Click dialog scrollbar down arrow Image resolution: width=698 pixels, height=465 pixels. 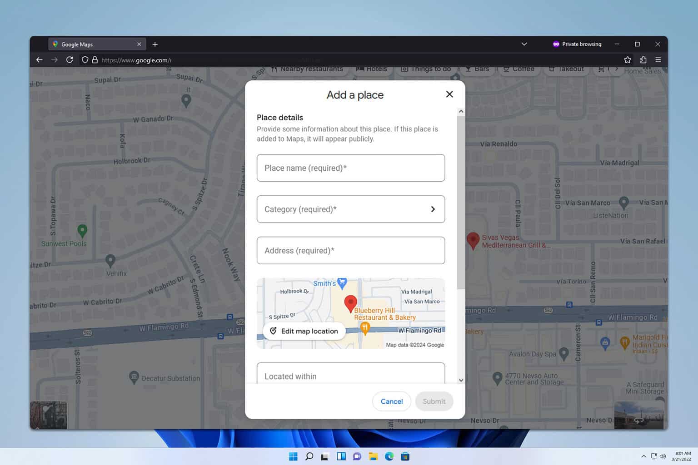461,380
